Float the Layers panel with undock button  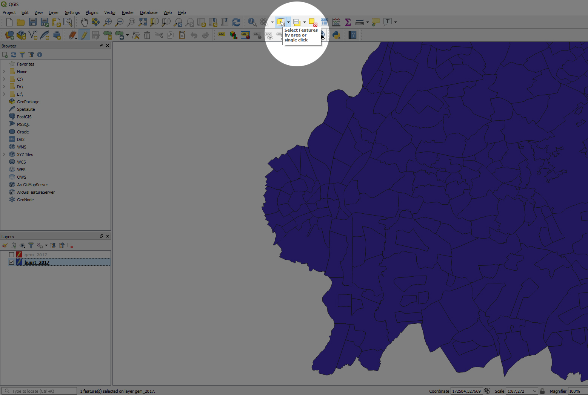(101, 236)
